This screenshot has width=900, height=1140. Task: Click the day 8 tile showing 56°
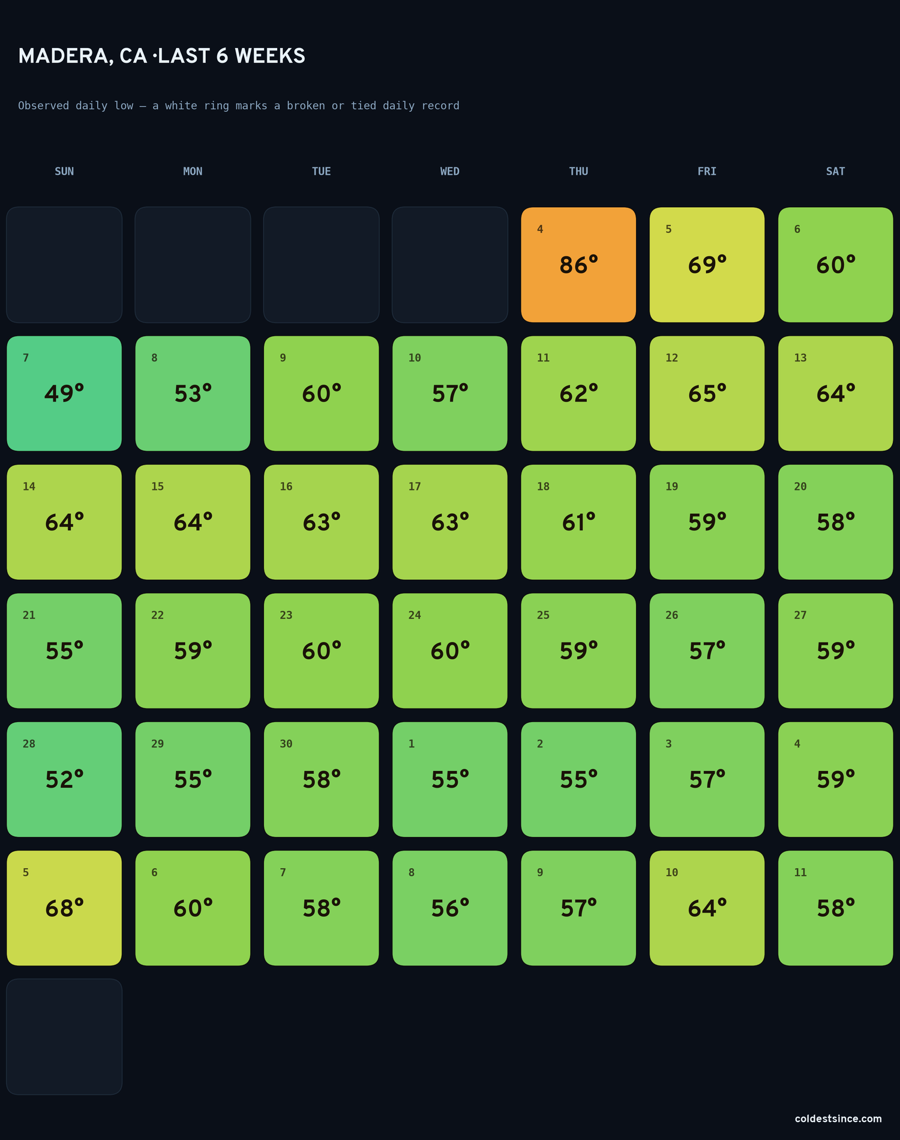[450, 908]
